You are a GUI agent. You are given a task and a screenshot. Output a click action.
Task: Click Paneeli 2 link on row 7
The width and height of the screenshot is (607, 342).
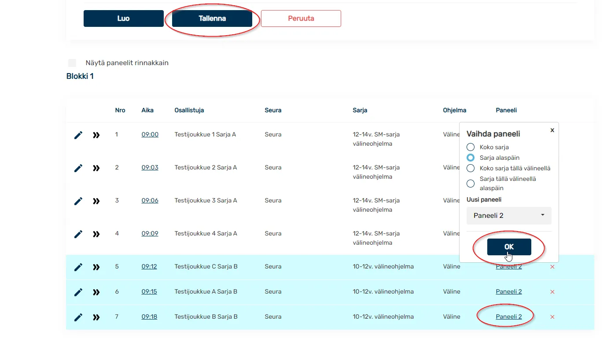point(509,316)
